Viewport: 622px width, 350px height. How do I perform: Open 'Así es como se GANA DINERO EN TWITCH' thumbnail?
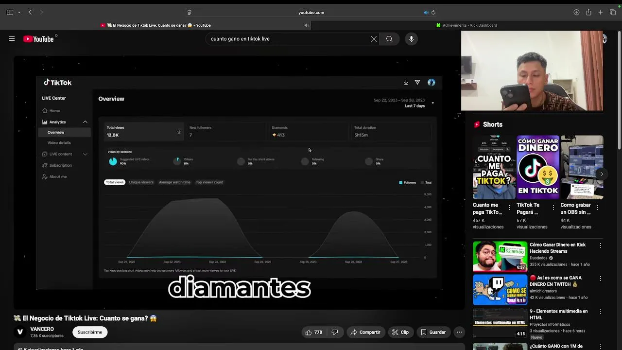[x=500, y=290]
